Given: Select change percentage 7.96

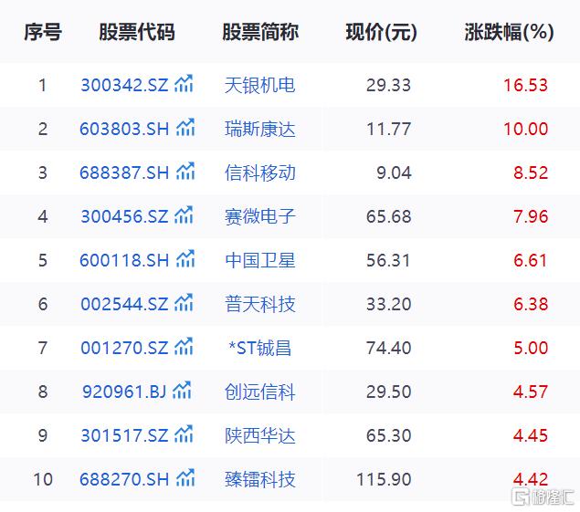Looking at the screenshot, I should click(531, 216).
